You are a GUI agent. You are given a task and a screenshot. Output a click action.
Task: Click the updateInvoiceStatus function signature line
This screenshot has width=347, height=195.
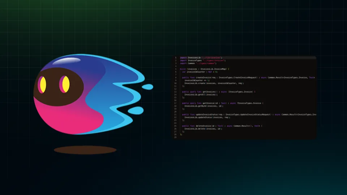[249, 114]
